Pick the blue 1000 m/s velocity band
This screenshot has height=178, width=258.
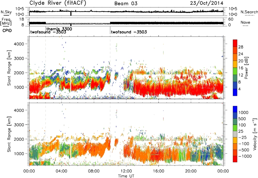(235, 109)
